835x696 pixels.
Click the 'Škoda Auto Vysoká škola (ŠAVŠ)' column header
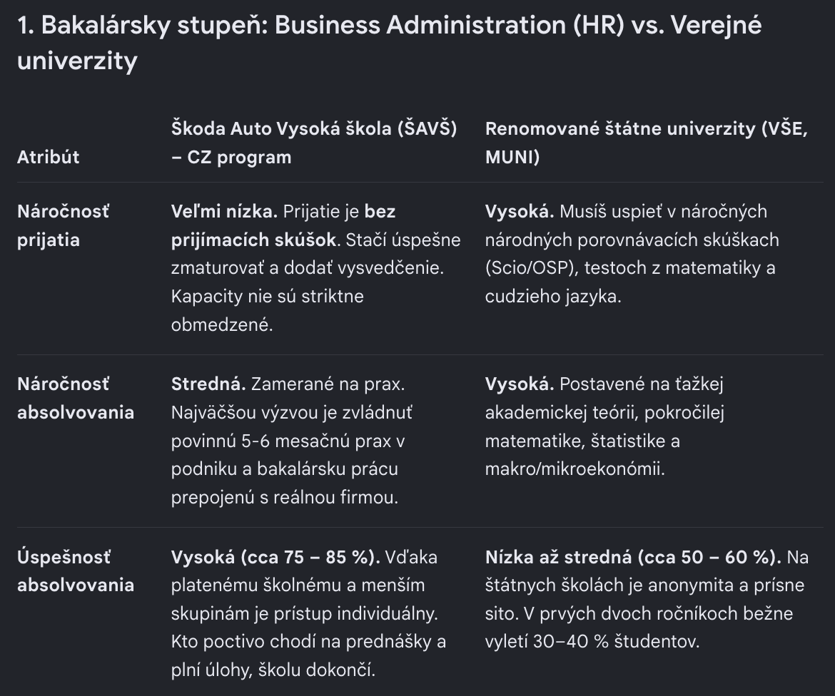click(x=314, y=143)
